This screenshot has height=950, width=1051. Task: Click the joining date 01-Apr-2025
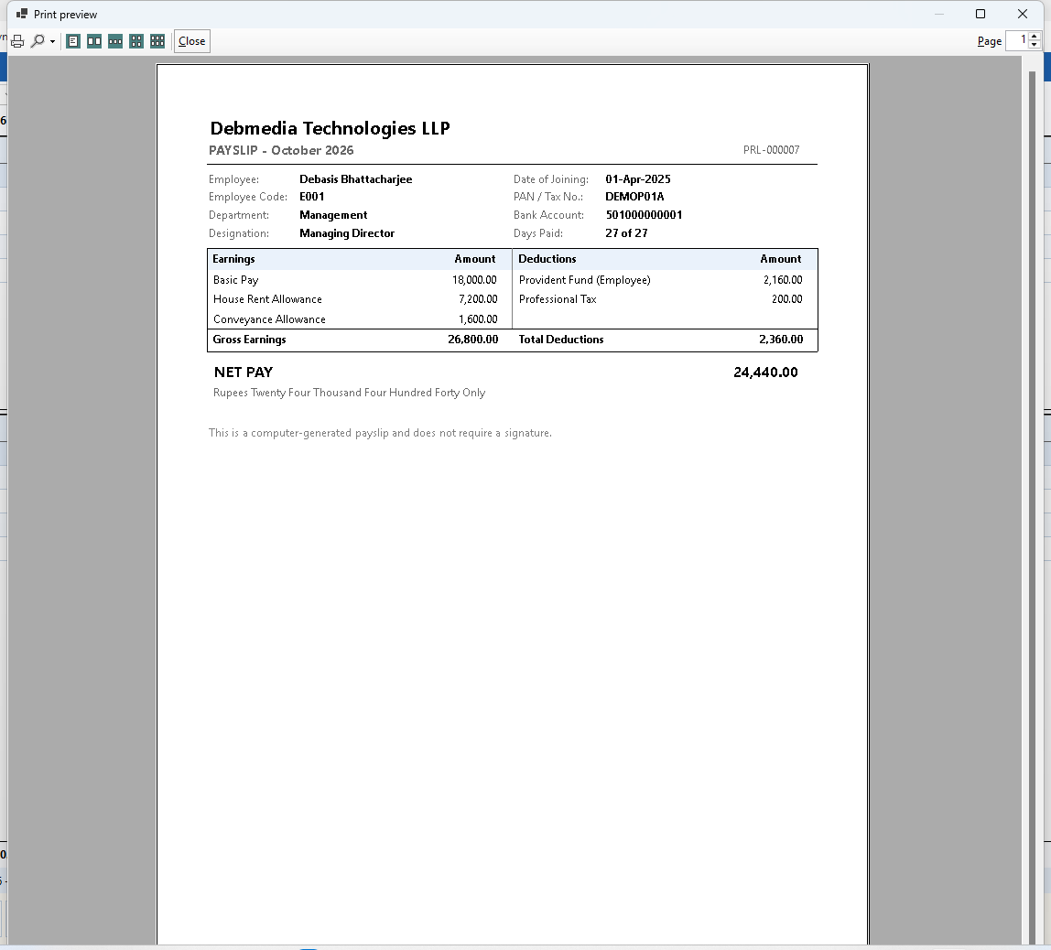(x=637, y=178)
